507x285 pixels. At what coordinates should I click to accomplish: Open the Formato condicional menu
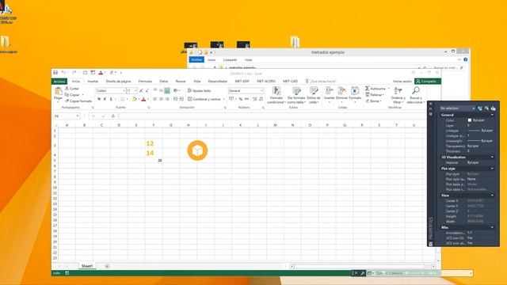click(x=276, y=95)
